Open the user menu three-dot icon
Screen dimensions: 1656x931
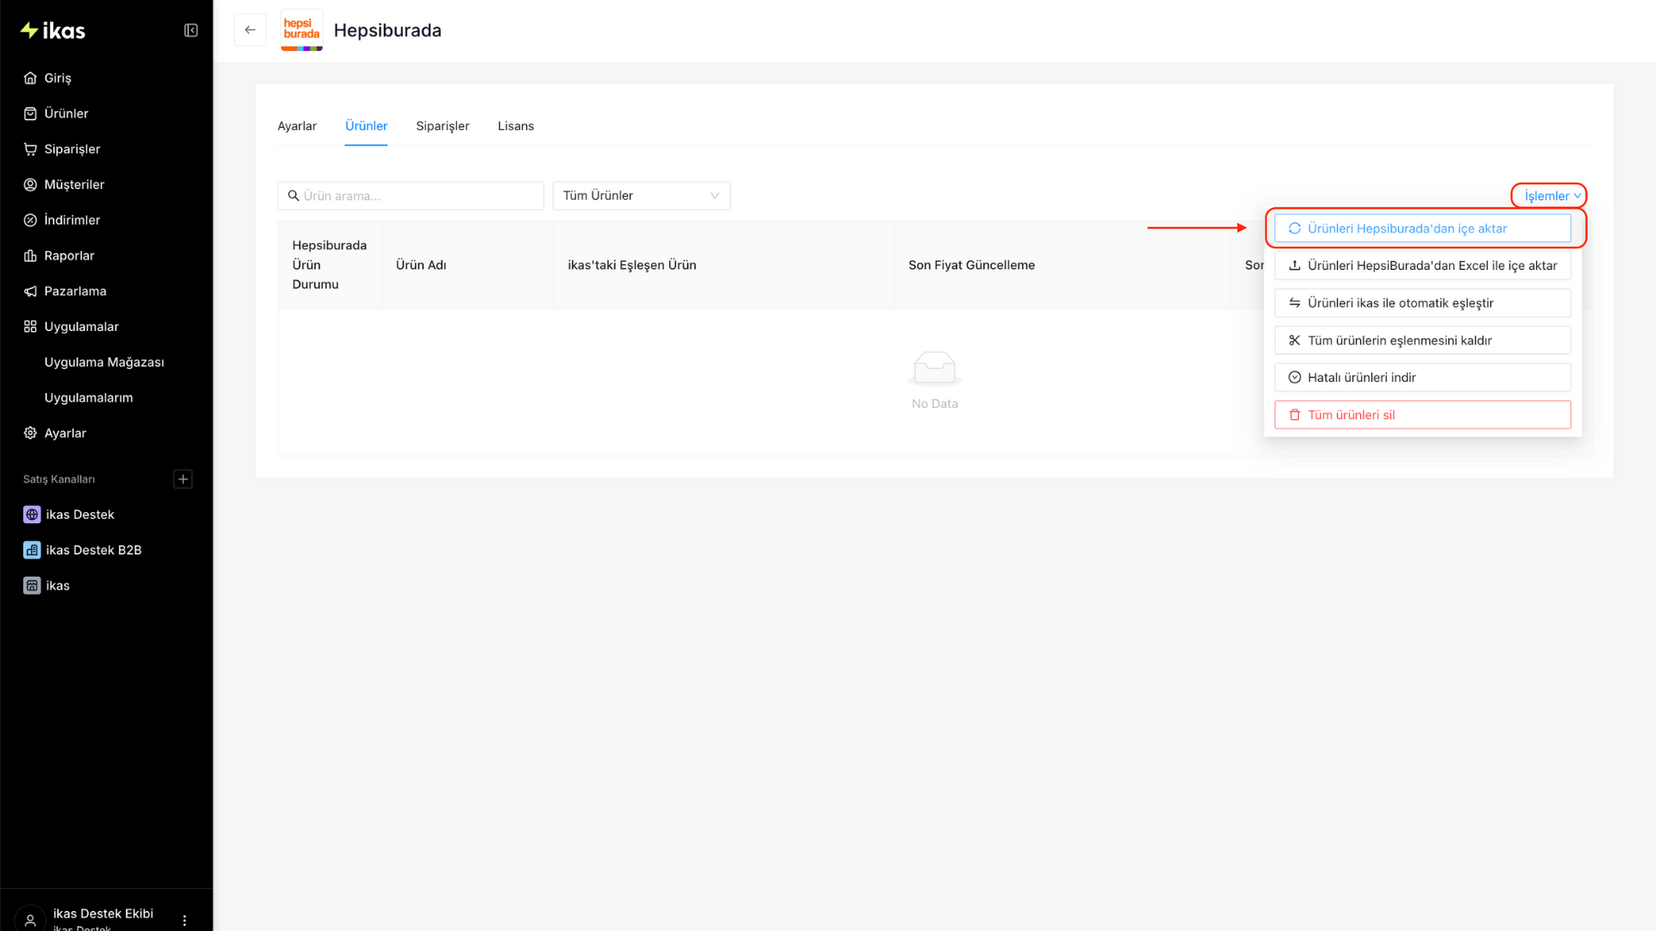[x=185, y=920]
